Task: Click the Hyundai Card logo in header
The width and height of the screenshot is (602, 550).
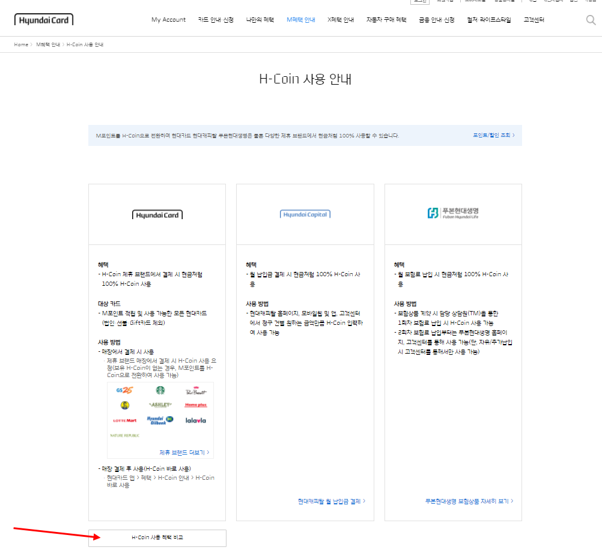Action: (x=44, y=20)
